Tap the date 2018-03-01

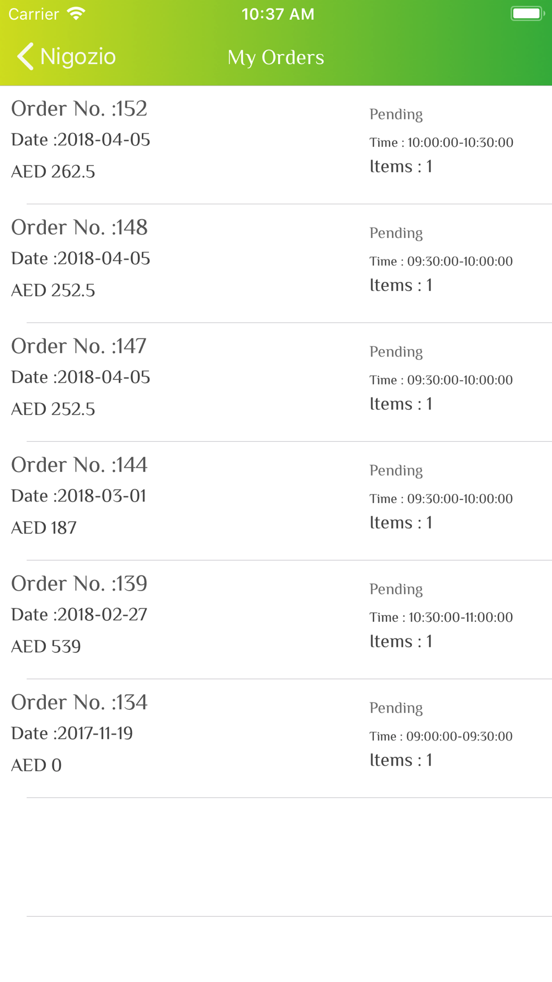(79, 496)
